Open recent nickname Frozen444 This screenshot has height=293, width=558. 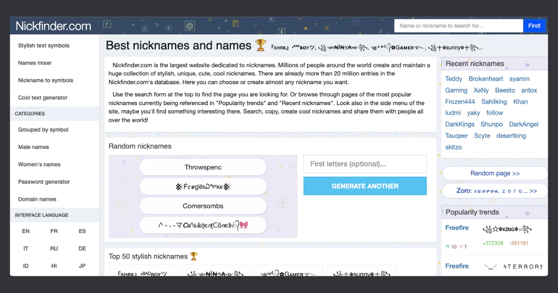click(x=460, y=101)
